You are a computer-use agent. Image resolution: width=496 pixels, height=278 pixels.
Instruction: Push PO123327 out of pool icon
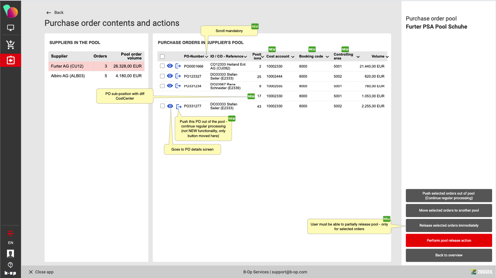pyautogui.click(x=178, y=76)
